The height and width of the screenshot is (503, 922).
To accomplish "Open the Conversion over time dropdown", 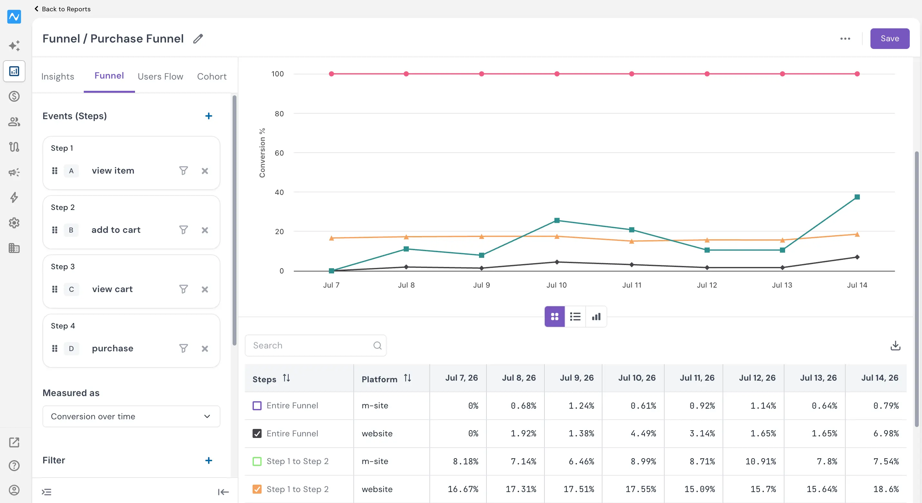I will [131, 416].
